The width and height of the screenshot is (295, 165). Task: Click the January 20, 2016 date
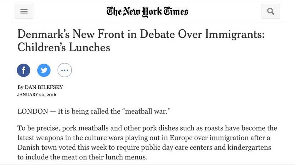pyautogui.click(x=37, y=95)
